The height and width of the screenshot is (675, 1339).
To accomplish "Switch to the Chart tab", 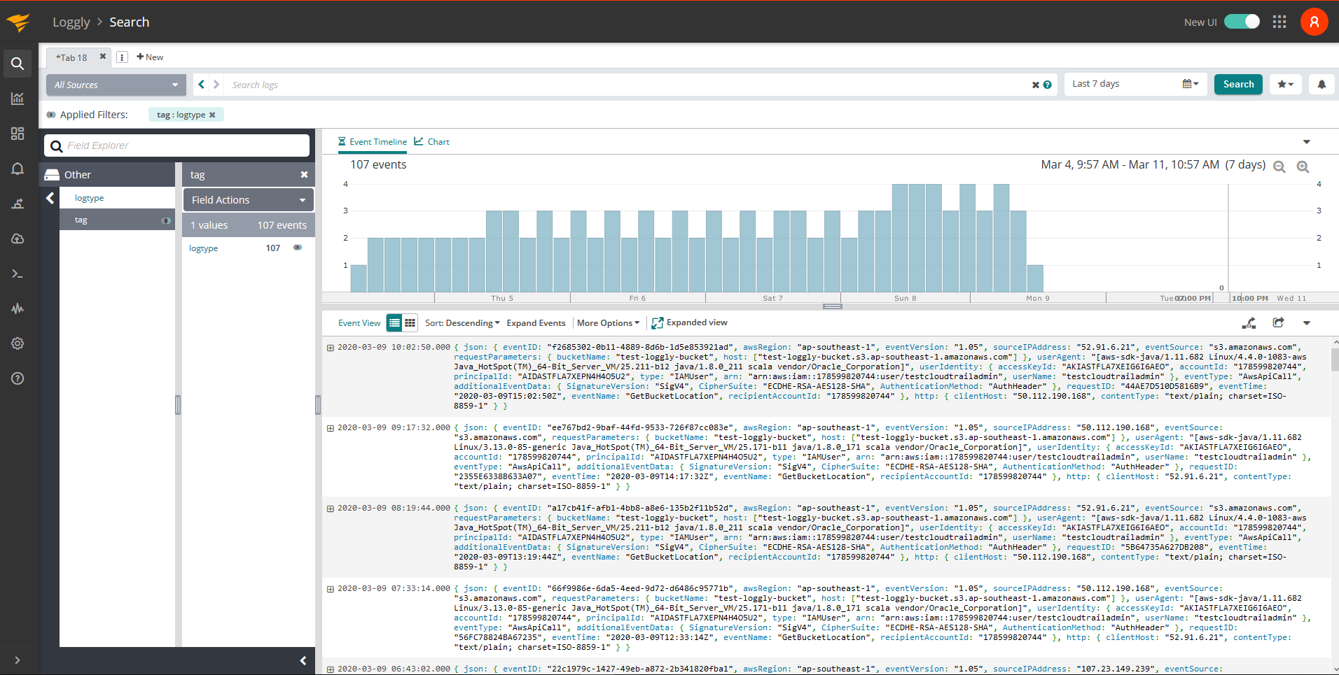I will (x=431, y=141).
